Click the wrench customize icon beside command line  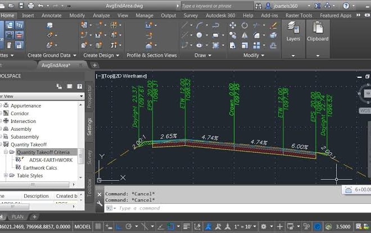click(x=99, y=203)
